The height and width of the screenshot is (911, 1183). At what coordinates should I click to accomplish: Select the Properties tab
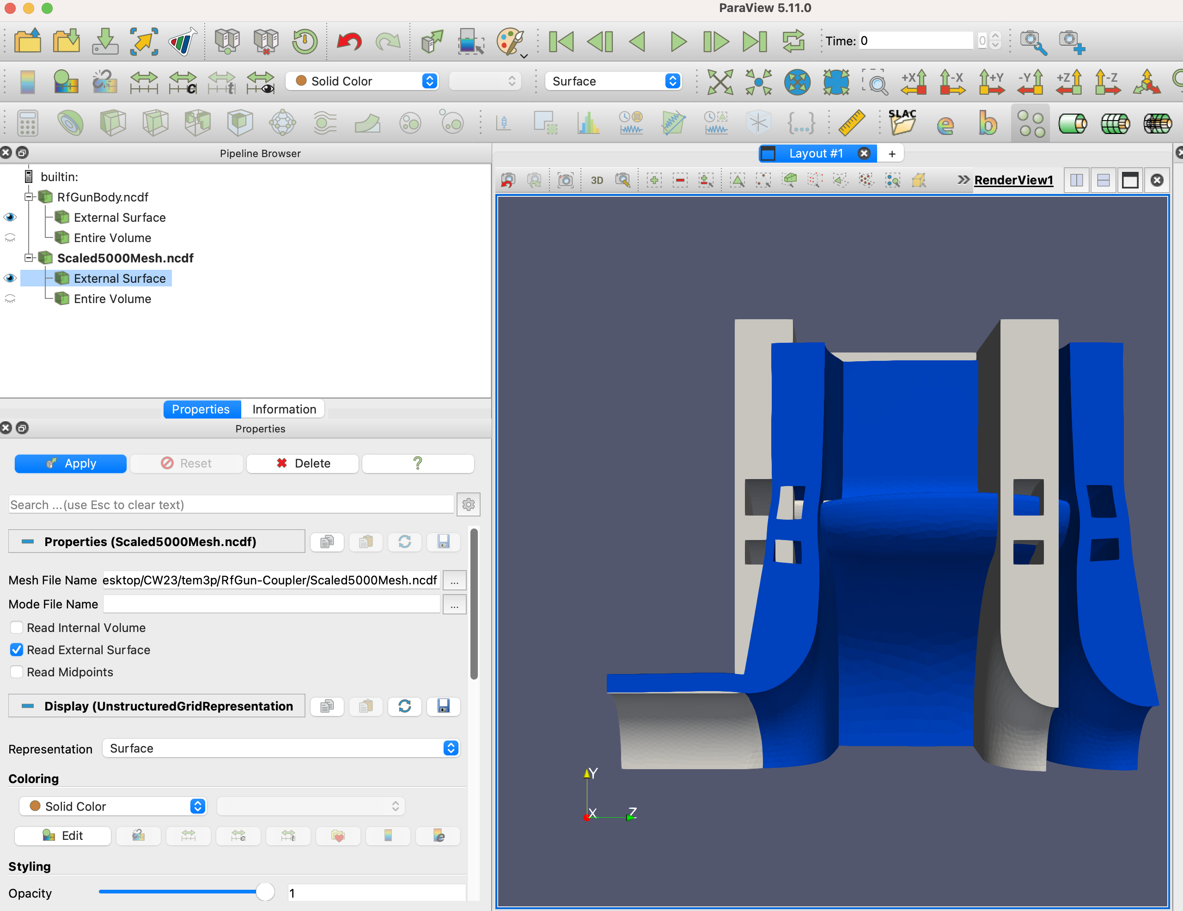pos(201,409)
